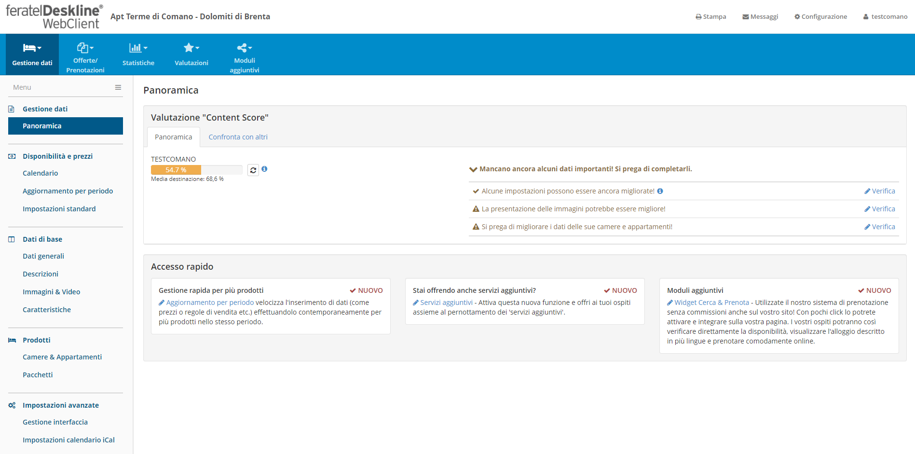
Task: Open Messaggi envelope icon
Action: 745,17
